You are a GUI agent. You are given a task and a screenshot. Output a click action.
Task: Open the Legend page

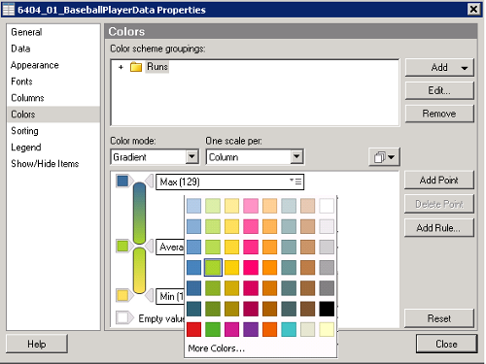pyautogui.click(x=26, y=148)
